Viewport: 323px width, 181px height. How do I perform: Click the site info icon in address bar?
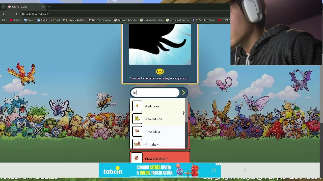(x=23, y=14)
